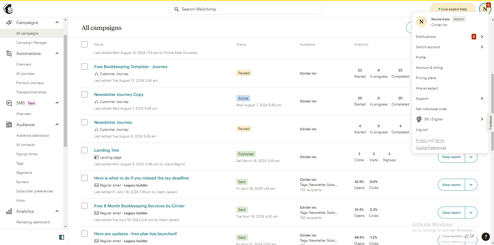Click the thumbs up feedback icon
The height and width of the screenshot is (245, 494).
tap(467, 236)
